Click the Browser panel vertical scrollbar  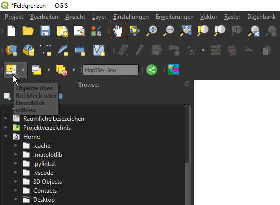[187, 155]
